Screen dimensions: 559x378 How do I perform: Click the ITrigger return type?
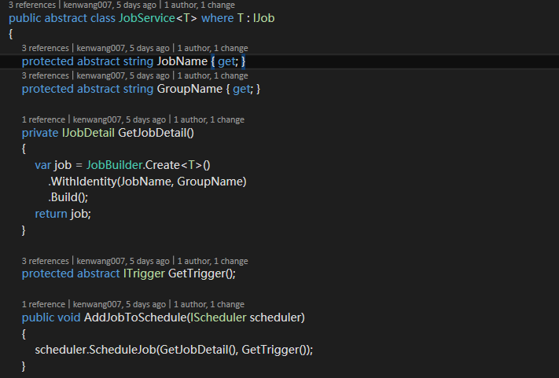tap(144, 273)
